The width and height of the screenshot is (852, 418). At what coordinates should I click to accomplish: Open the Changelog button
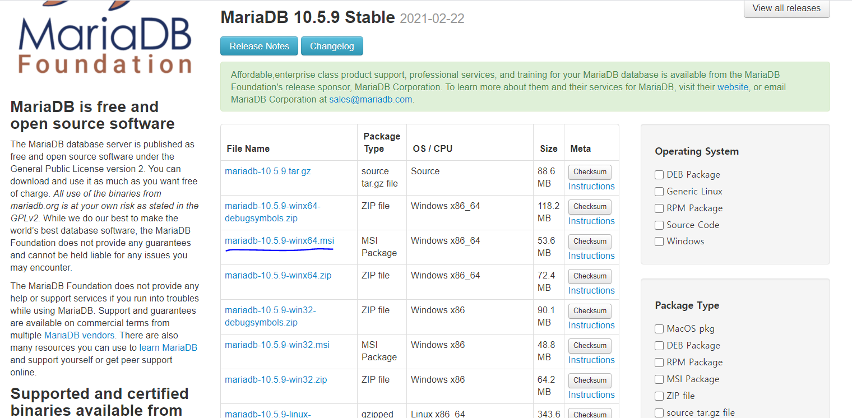point(332,47)
